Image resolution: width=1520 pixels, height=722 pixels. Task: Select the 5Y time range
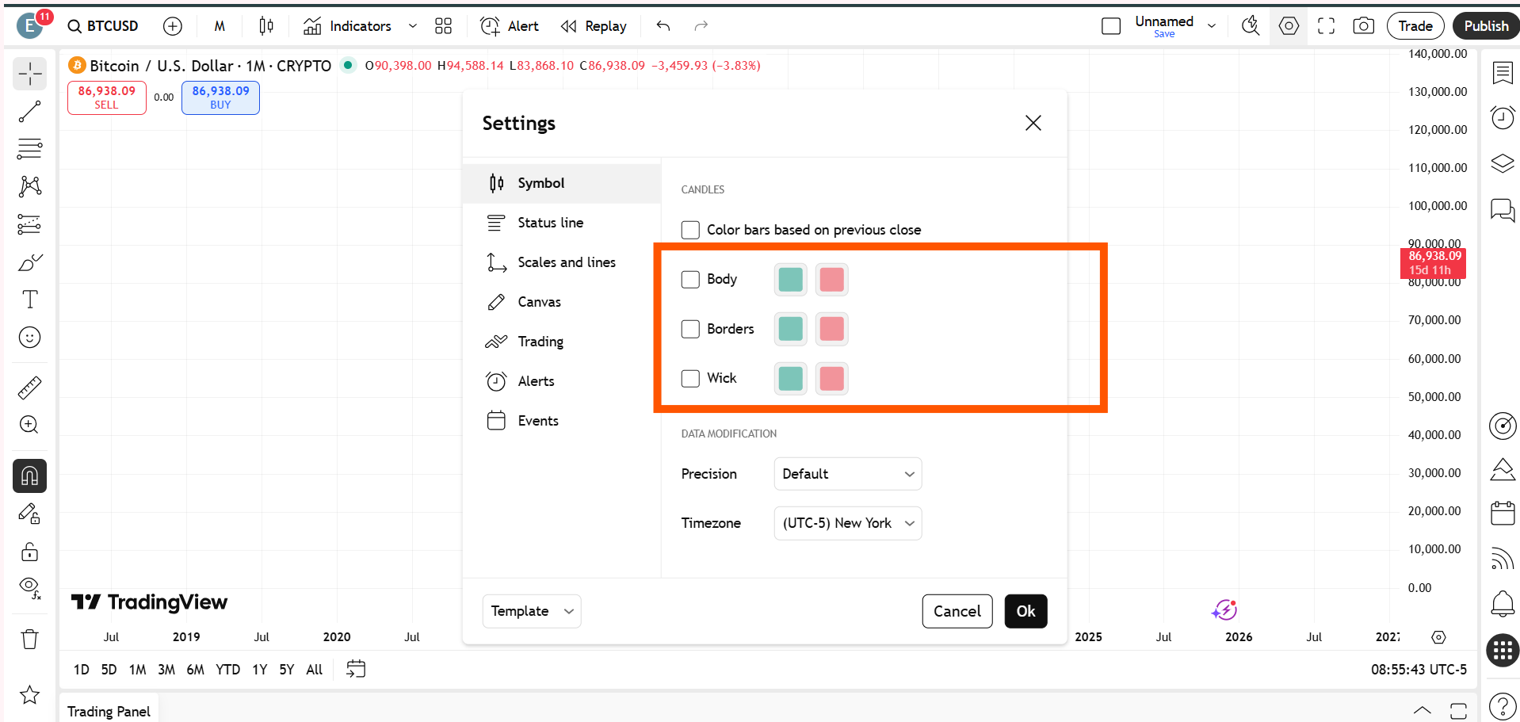point(286,670)
